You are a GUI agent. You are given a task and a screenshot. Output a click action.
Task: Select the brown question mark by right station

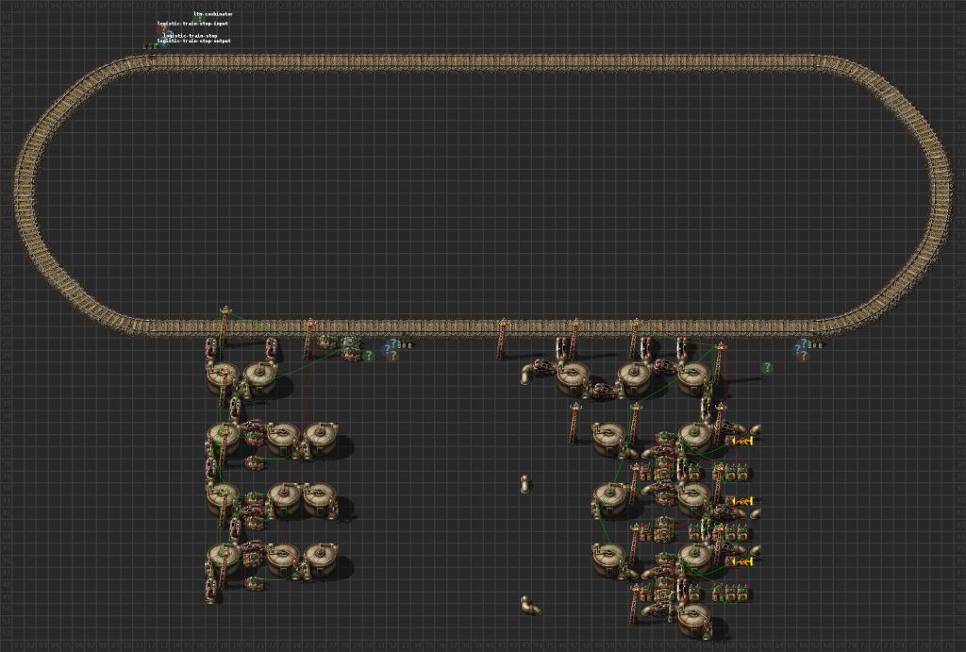[803, 356]
